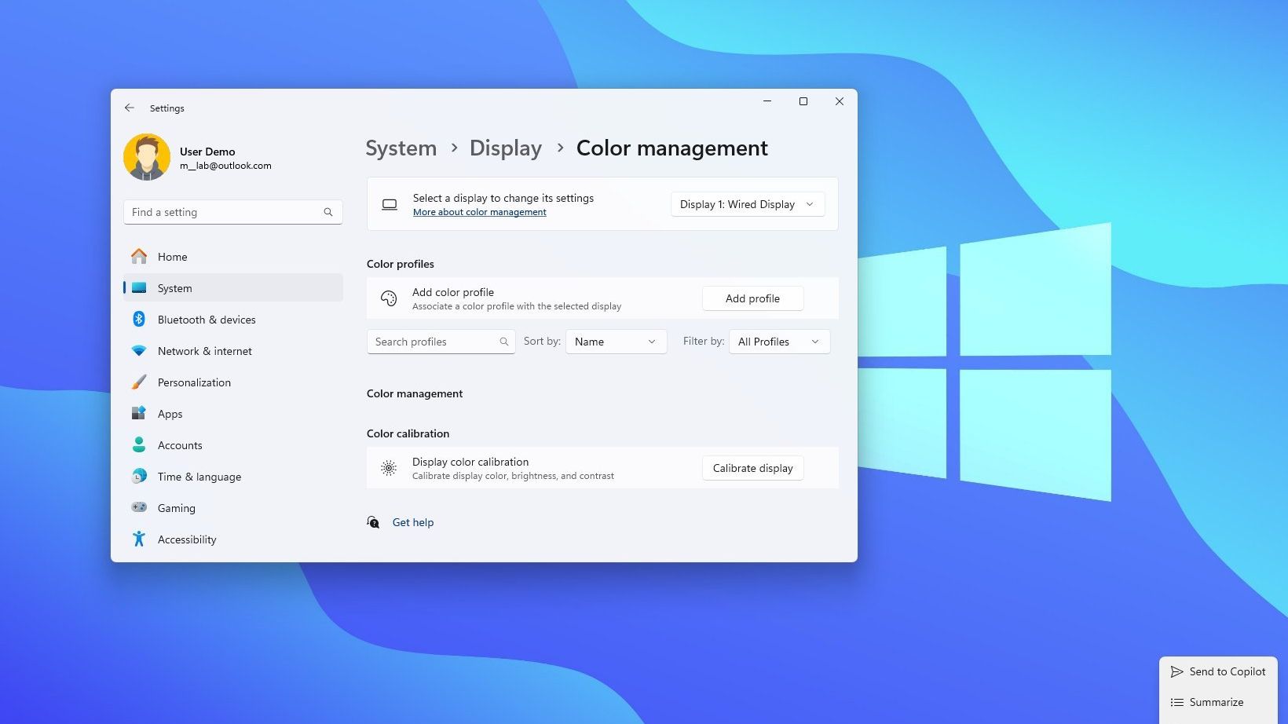Click the Color management page title
1288x724 pixels.
point(672,148)
